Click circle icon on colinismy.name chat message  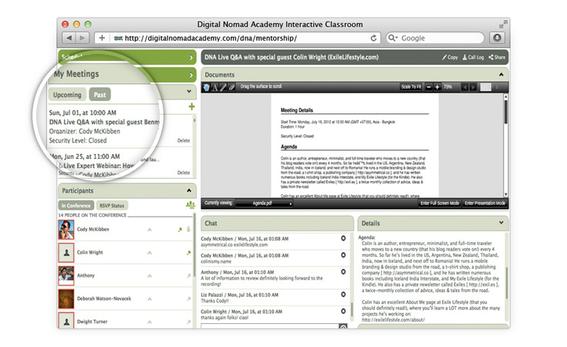coord(343,255)
